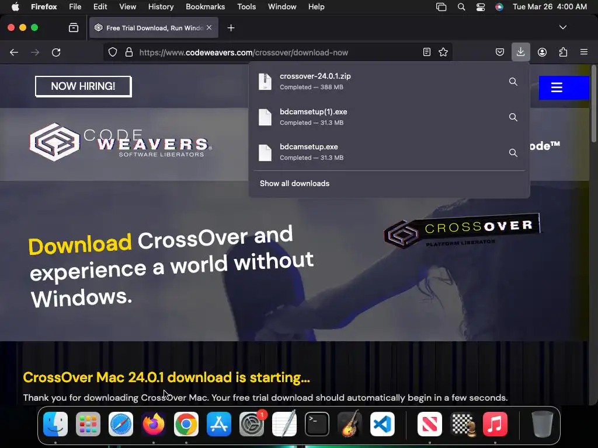The image size is (598, 448).
Task: Open Terminal from the Dock
Action: [x=317, y=424]
